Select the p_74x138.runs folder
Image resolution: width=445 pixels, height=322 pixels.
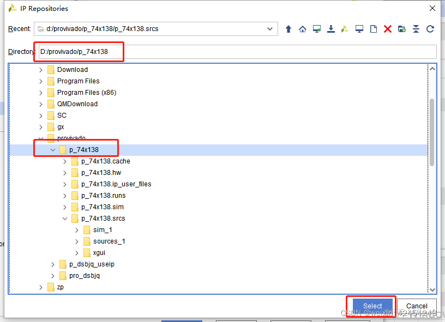103,196
